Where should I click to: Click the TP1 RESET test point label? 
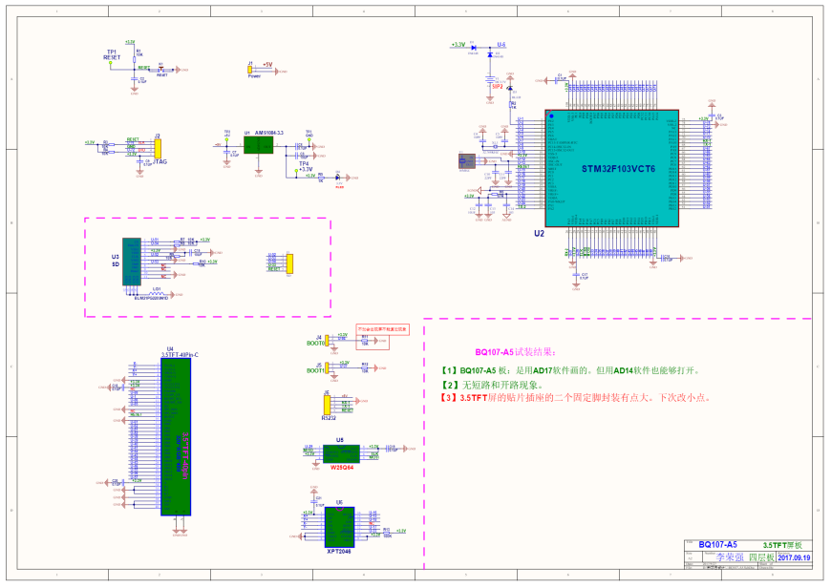click(x=112, y=54)
